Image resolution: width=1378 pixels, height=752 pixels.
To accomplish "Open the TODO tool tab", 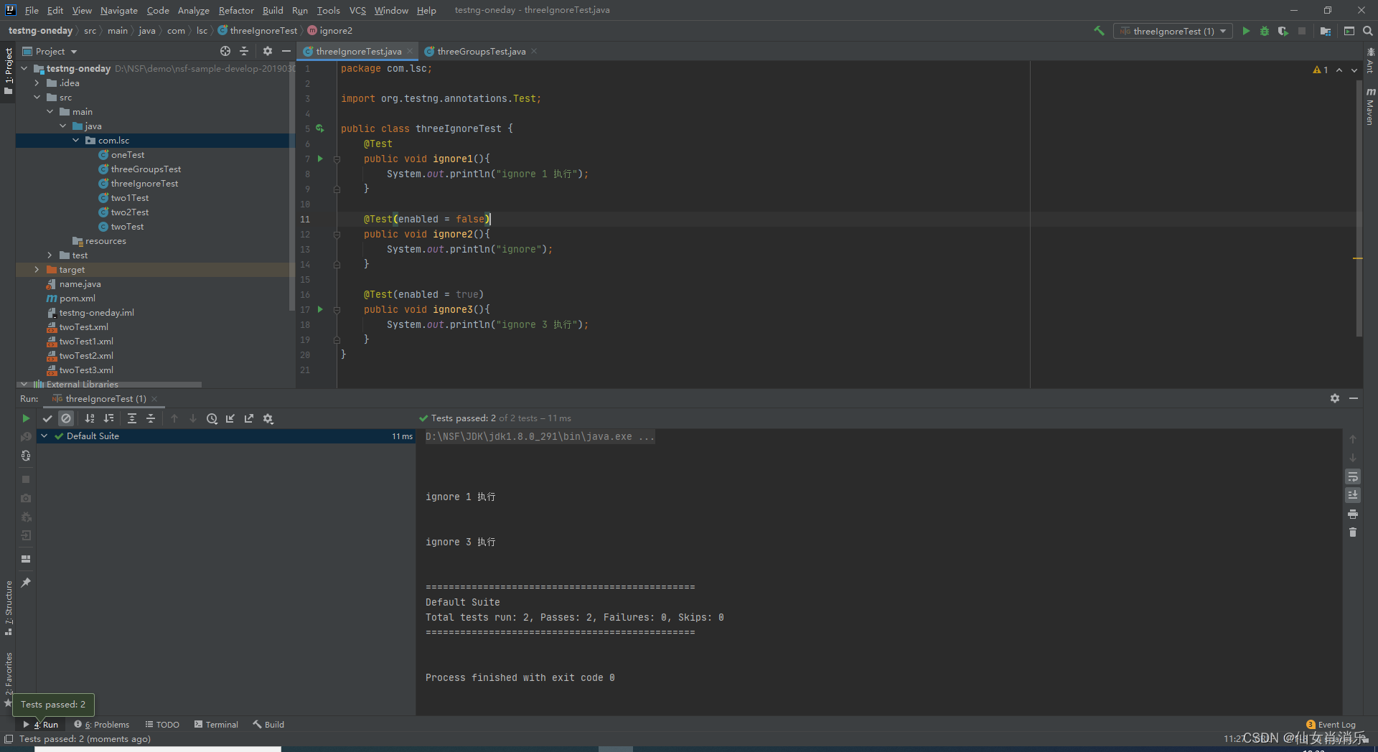I will (x=162, y=724).
